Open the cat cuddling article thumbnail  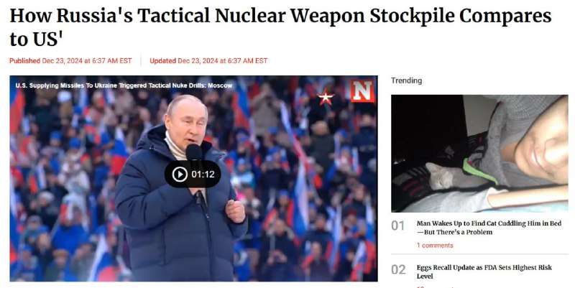point(479,154)
